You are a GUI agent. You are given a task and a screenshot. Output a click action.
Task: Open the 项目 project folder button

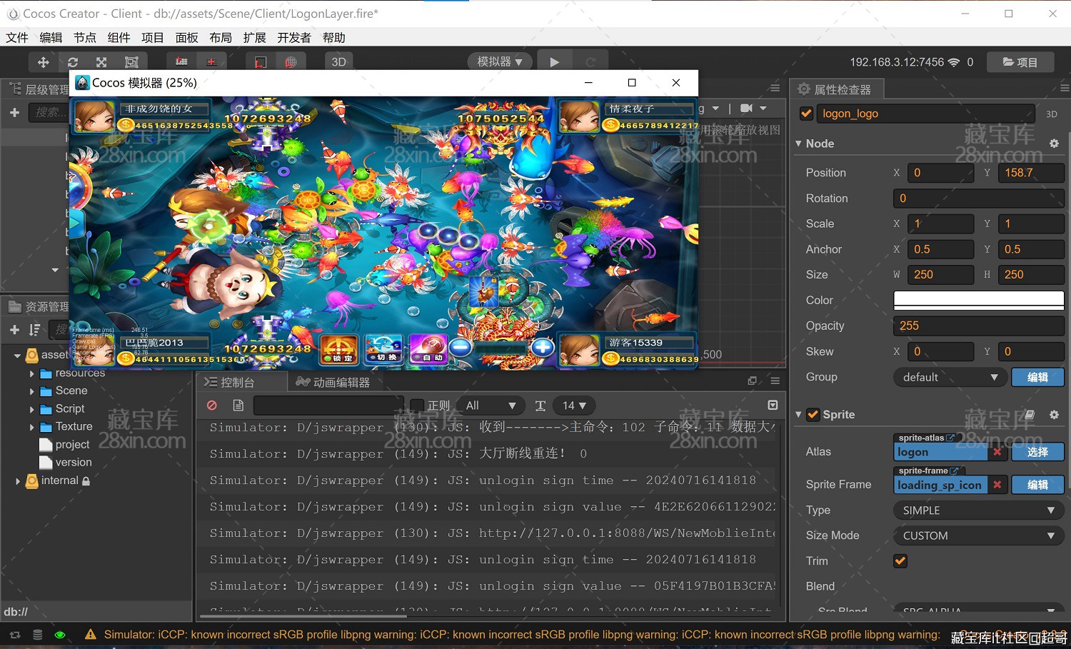[x=1020, y=62]
